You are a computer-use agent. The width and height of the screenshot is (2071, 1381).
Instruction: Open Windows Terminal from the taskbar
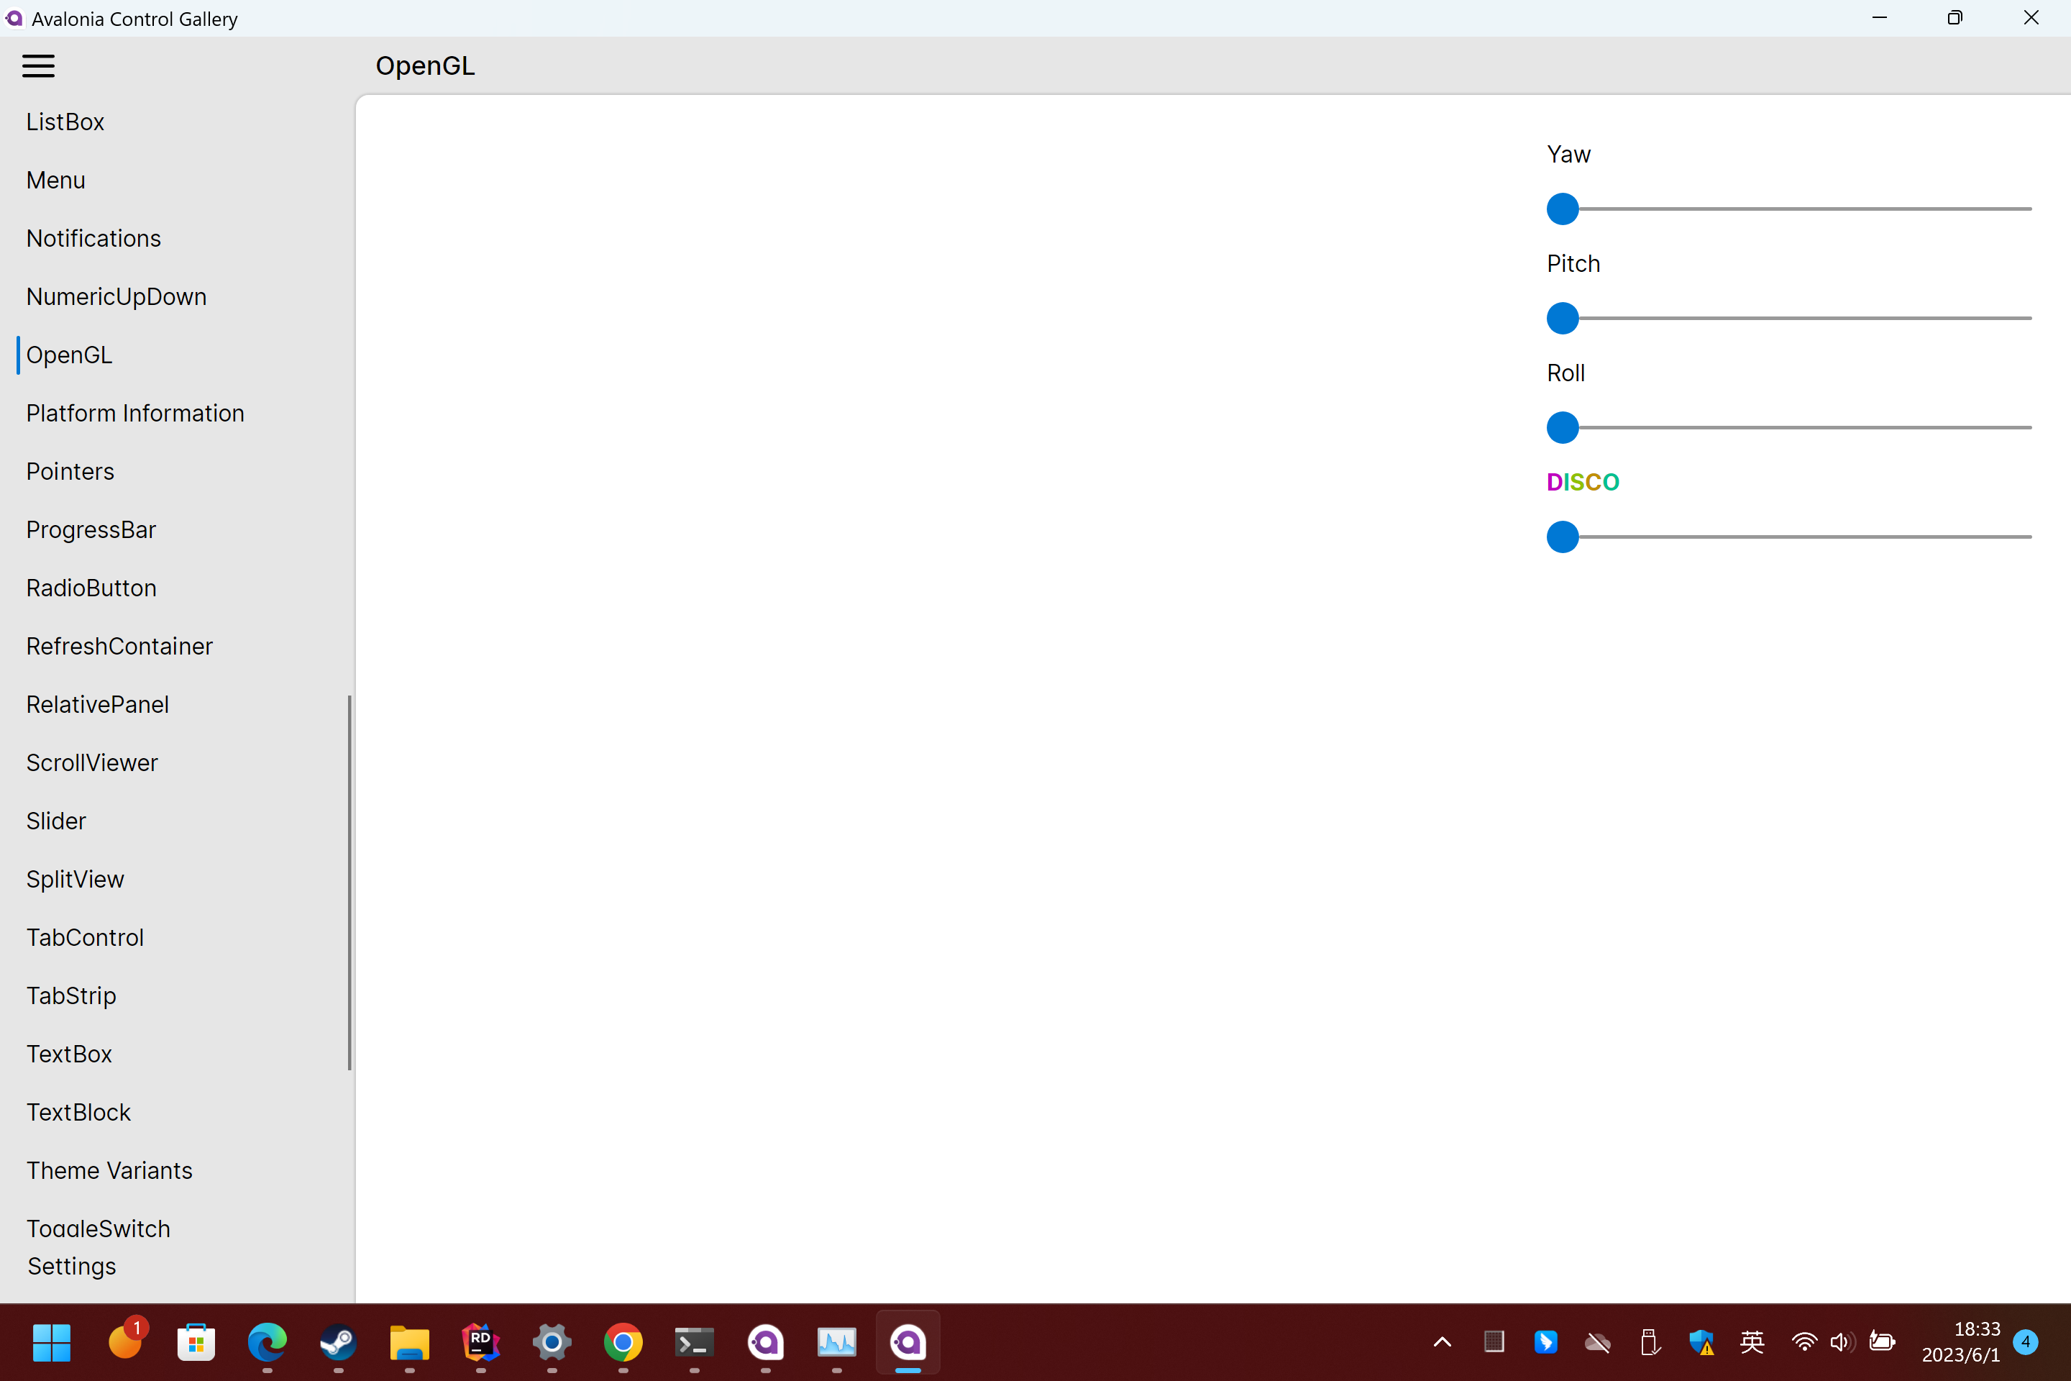pos(694,1342)
